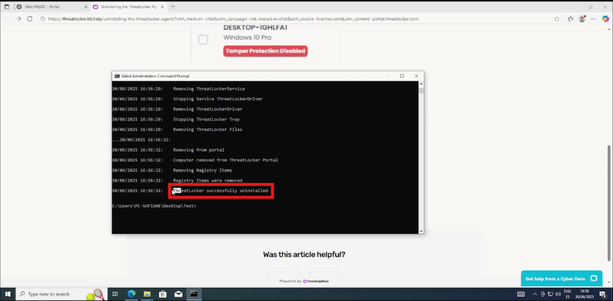Refresh the current page
This screenshot has height=301, width=613.
tap(29, 19)
